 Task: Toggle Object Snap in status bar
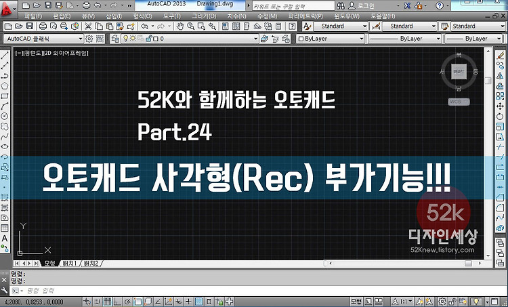(x=137, y=302)
